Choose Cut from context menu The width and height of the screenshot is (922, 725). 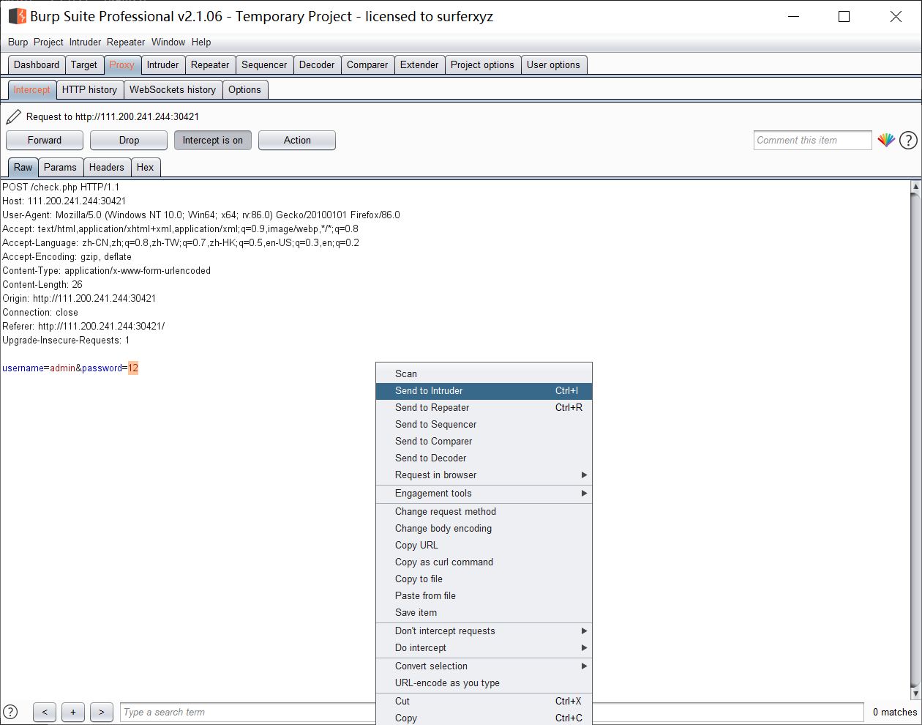point(483,701)
